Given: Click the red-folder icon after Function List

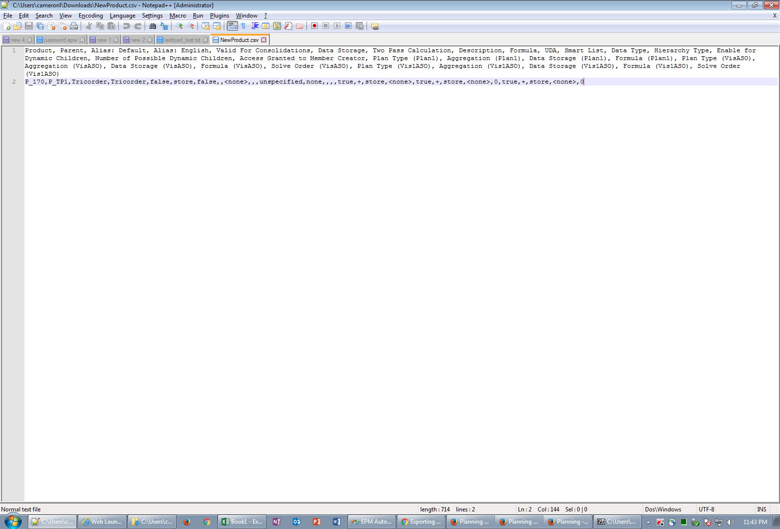Looking at the screenshot, I should click(300, 26).
